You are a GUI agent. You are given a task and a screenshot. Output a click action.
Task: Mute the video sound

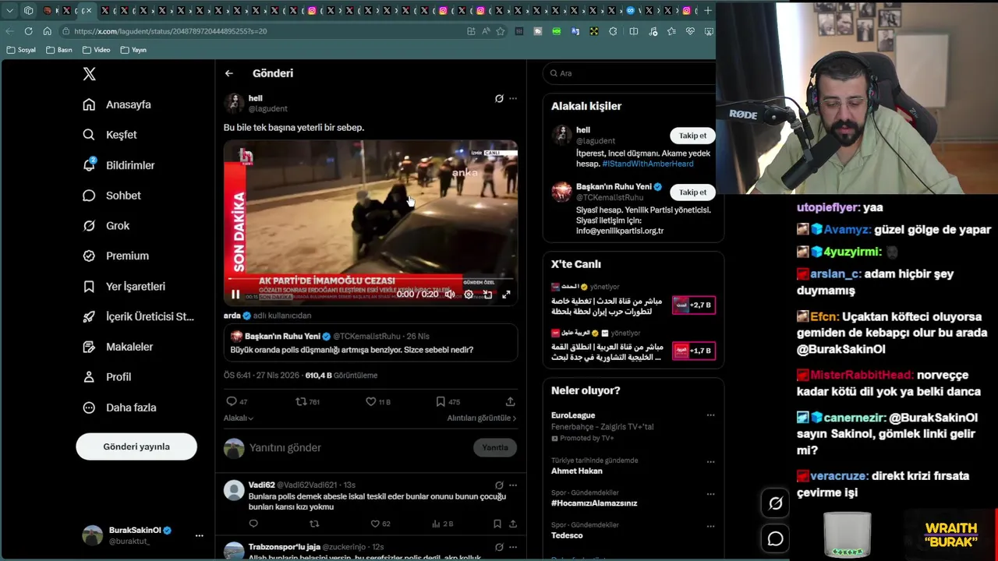tap(450, 295)
